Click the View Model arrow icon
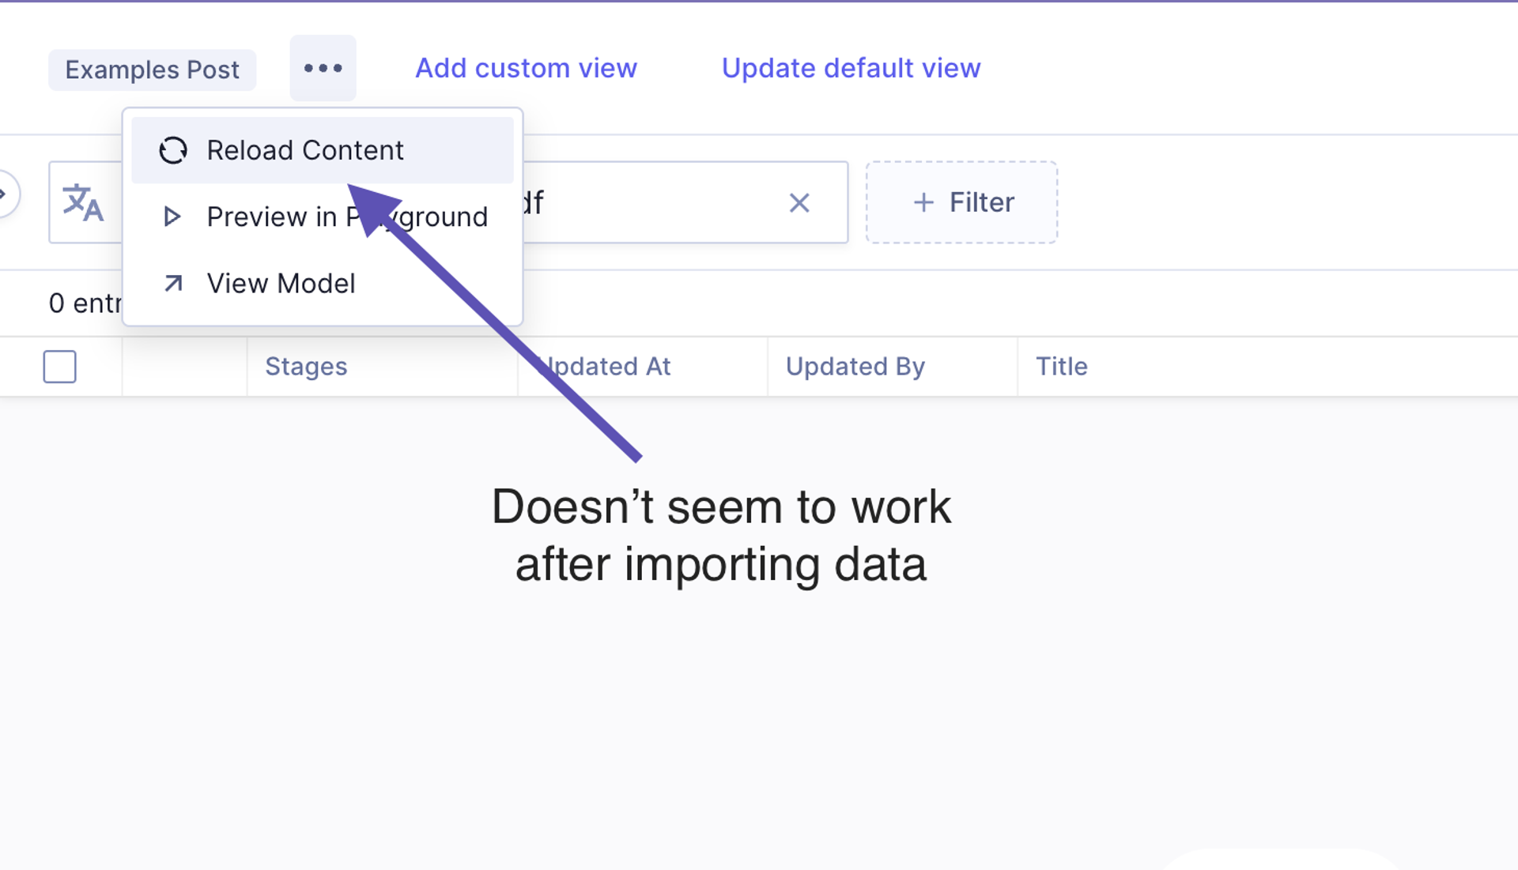Screen dimensions: 1518x870 (173, 283)
